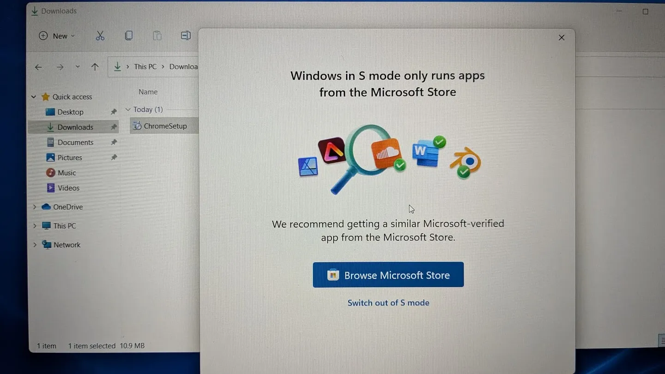Click the back navigation arrow
The height and width of the screenshot is (374, 665).
click(x=39, y=66)
